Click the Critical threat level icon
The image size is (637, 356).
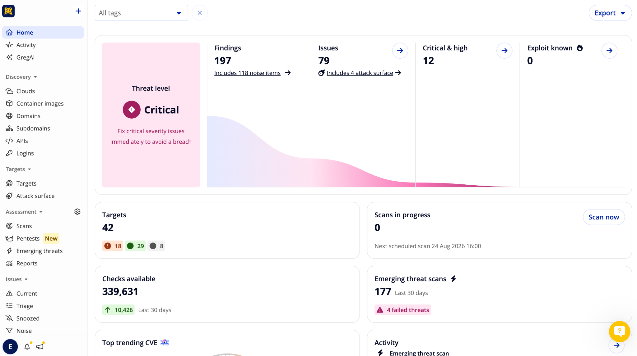[x=132, y=110]
